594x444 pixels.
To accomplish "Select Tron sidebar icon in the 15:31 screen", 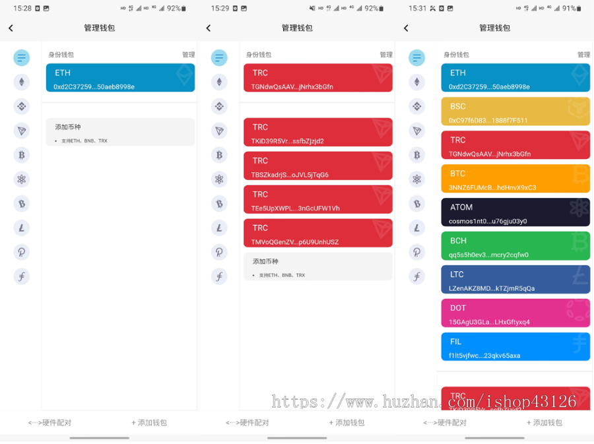I will [x=416, y=131].
